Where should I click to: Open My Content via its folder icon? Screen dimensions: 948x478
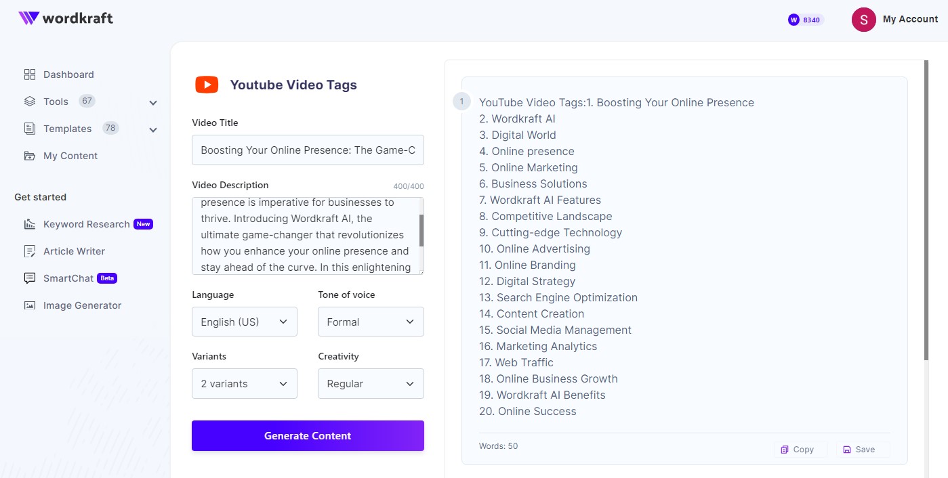point(30,155)
